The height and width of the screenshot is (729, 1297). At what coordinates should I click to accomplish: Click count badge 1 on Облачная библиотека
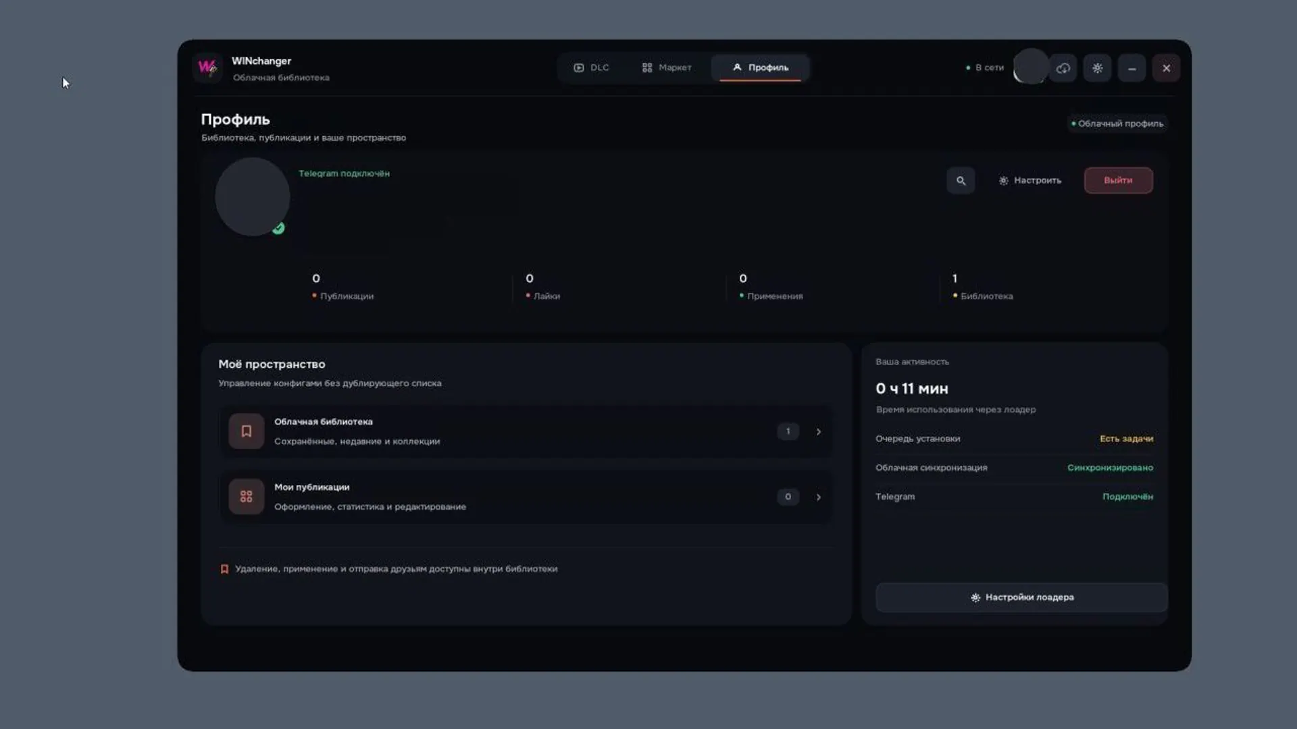788,431
